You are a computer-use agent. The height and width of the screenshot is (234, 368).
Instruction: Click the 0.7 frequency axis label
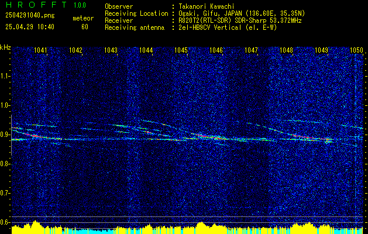5,193
